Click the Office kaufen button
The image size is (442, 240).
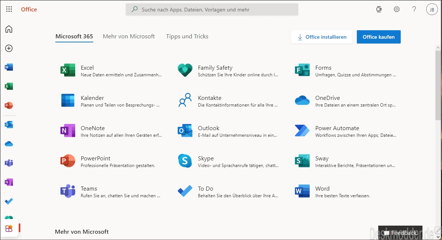pyautogui.click(x=379, y=37)
